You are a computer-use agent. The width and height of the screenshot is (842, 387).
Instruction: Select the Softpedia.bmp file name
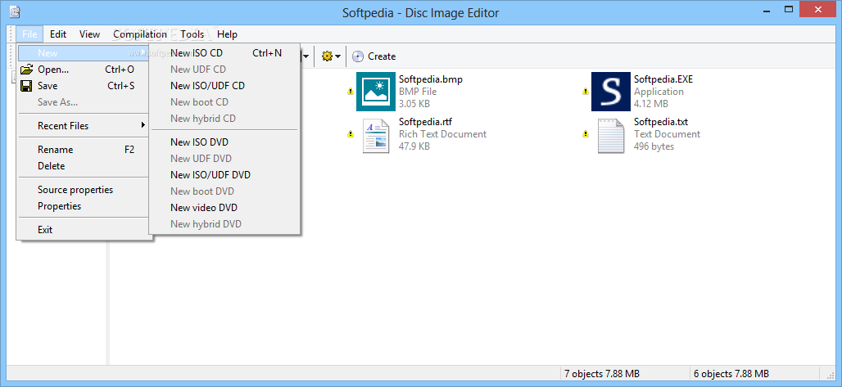431,79
